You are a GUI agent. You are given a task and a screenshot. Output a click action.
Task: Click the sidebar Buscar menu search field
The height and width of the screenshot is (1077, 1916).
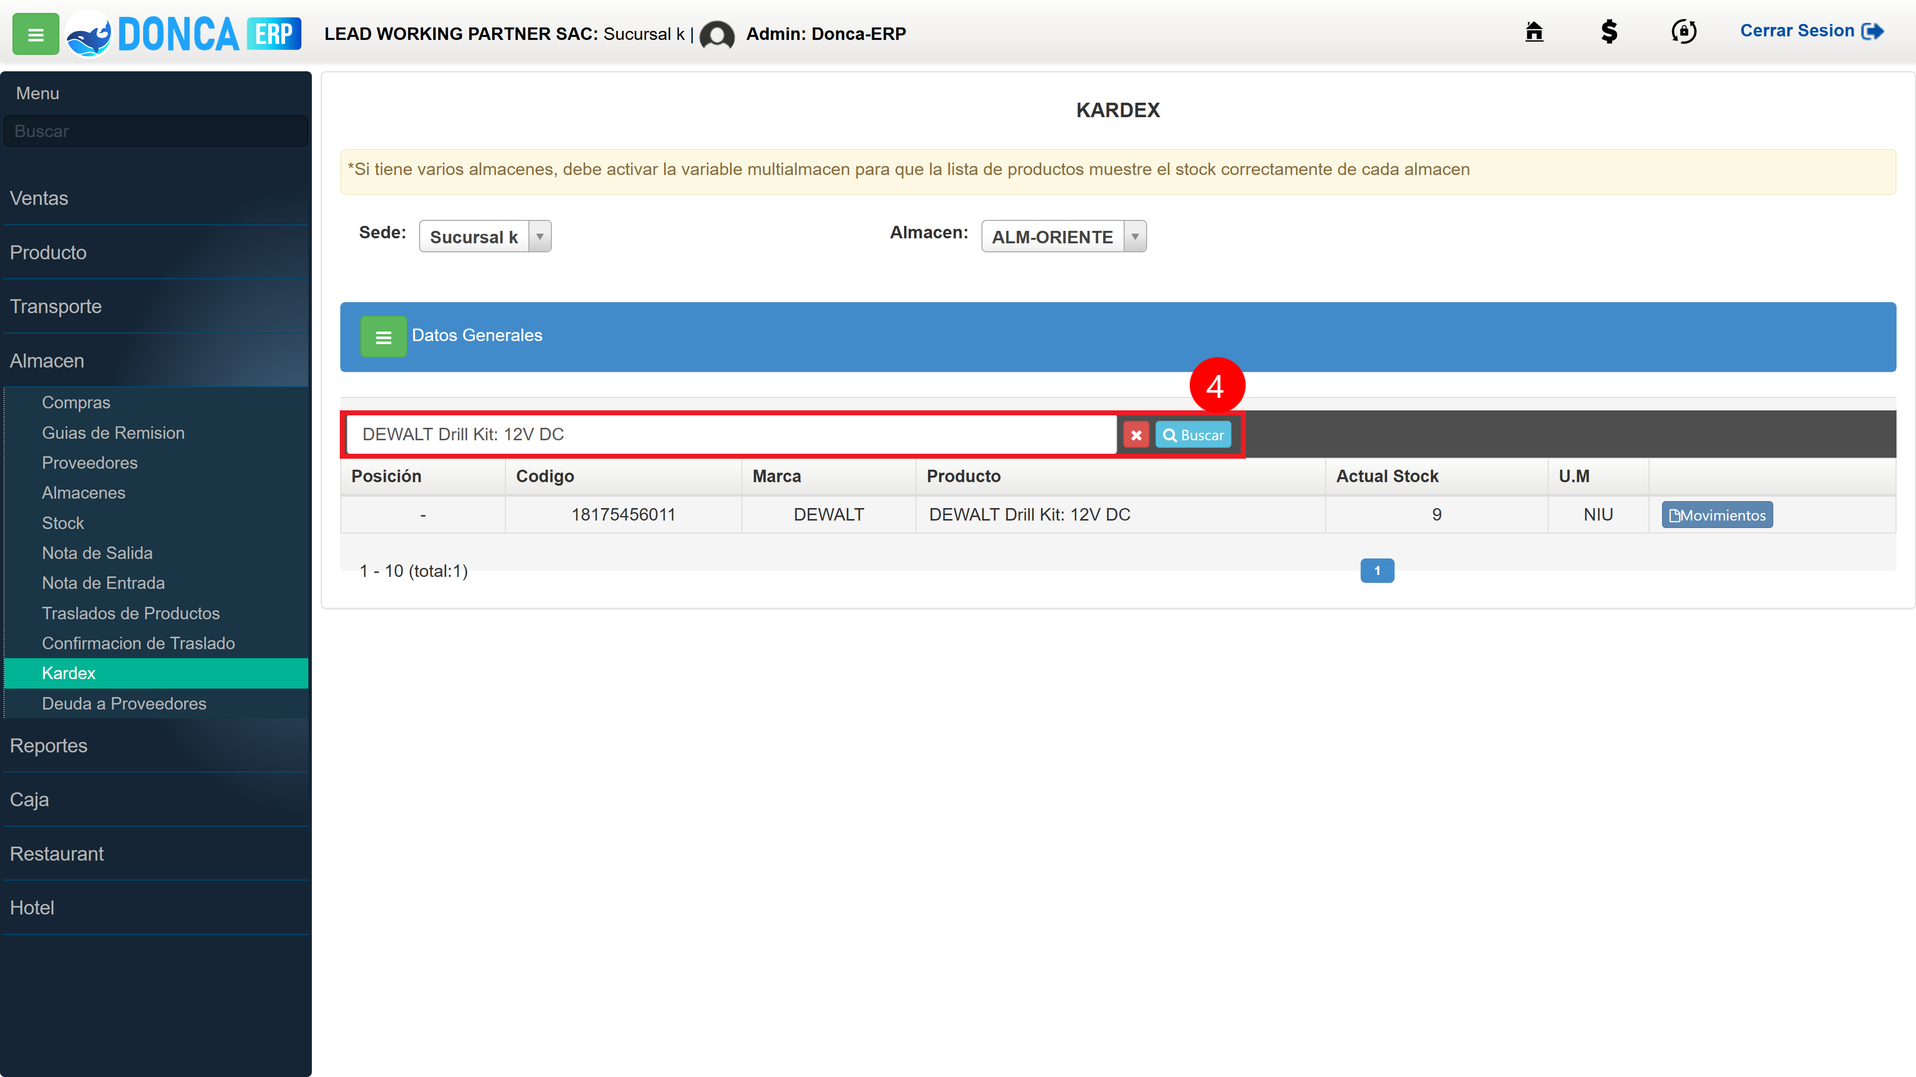(156, 131)
